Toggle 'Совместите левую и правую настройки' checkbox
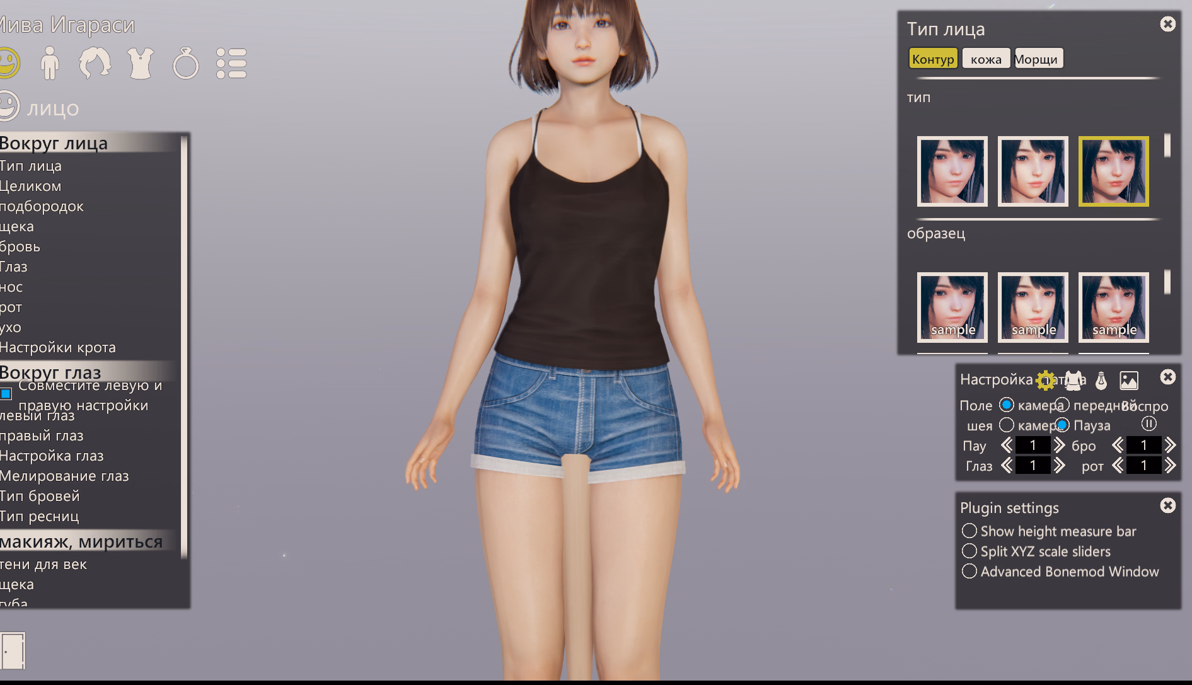The width and height of the screenshot is (1192, 685). pos(6,394)
